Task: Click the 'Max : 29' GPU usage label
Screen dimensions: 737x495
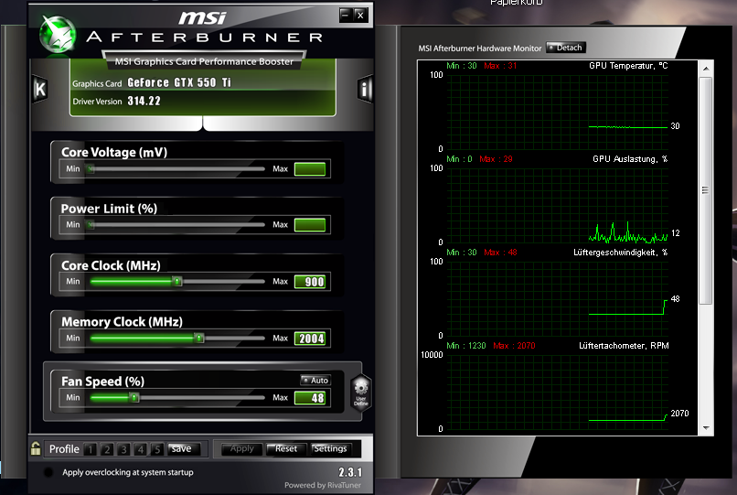Action: coord(496,159)
